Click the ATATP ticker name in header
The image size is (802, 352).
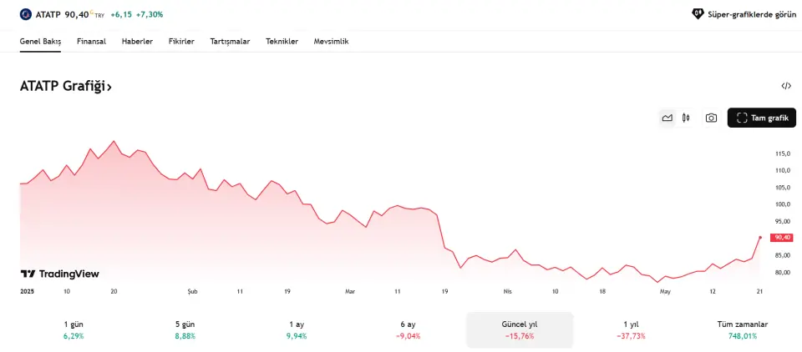point(48,14)
